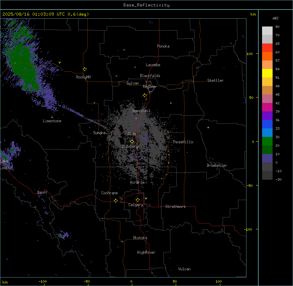Viewport: 293px width, 286px height.
Task: Click the Blackfalds label
Action: (150, 76)
